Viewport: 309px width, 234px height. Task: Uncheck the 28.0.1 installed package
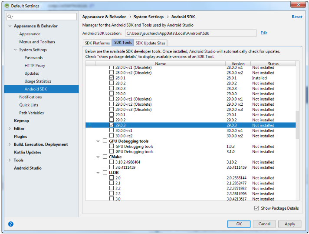(x=112, y=78)
